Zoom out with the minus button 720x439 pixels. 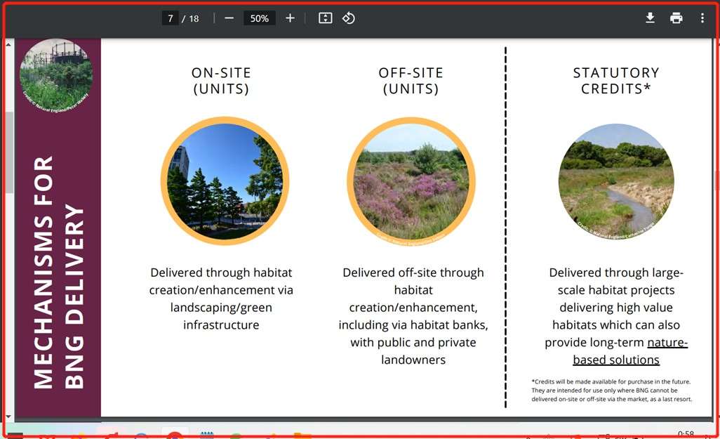229,18
